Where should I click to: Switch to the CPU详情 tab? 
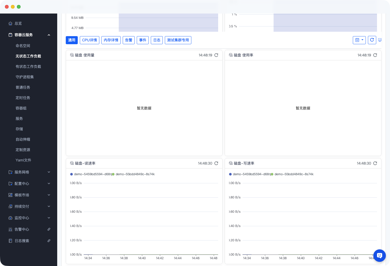(x=89, y=40)
